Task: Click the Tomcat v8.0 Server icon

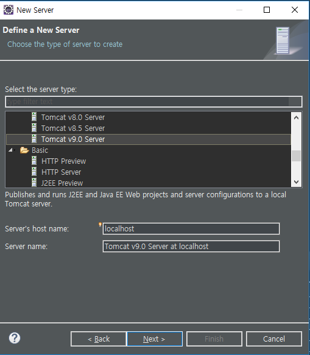Action: coord(34,117)
